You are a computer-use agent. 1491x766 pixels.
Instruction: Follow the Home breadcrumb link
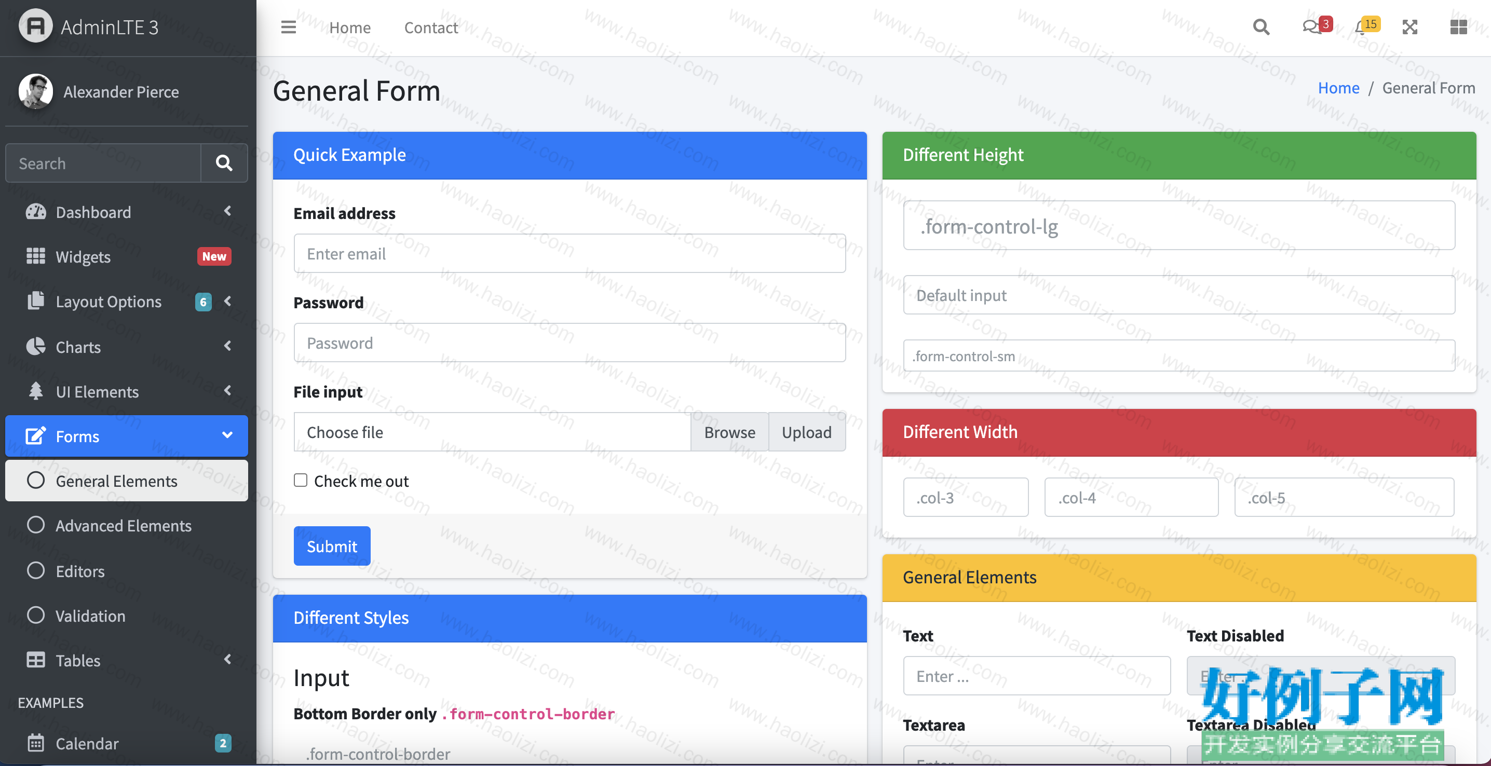1338,88
